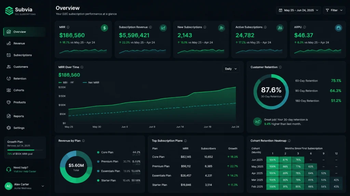The image size is (350, 196).
Task: Click info icon beside MRR Over Time
Action: (x=82, y=67)
